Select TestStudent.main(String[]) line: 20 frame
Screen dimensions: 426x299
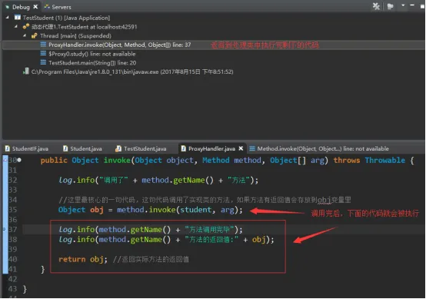click(x=92, y=63)
